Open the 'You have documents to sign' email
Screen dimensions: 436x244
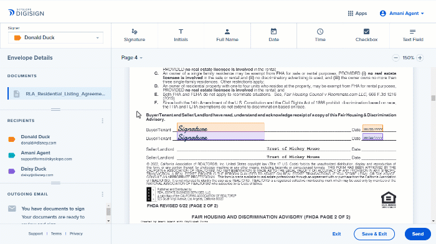point(53,209)
